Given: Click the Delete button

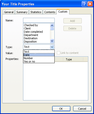Looking at the screenshot, I should point(72,28).
